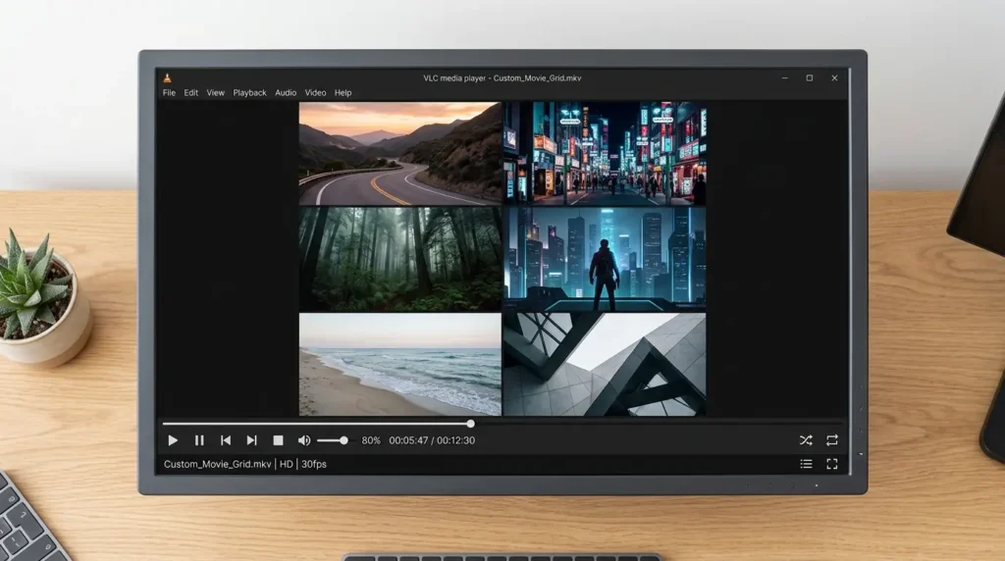This screenshot has height=561, width=1005.
Task: Click the Play button
Action: click(173, 440)
